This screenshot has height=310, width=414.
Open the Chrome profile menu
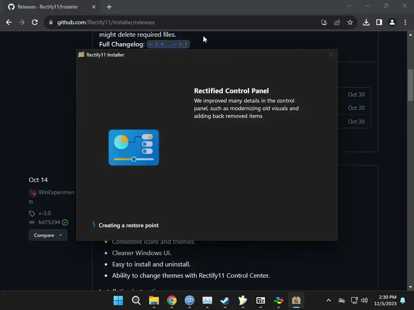392,23
